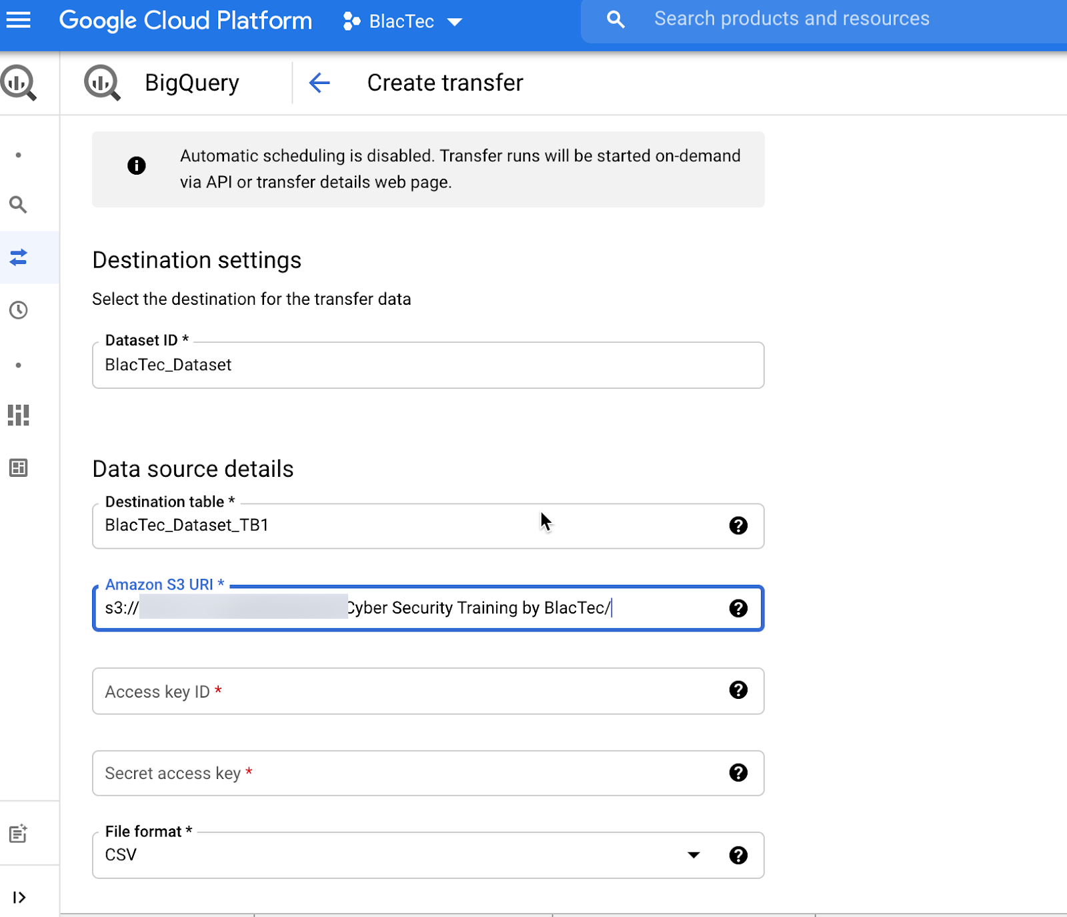This screenshot has width=1067, height=917.
Task: Click the Destination table field
Action: tap(428, 526)
